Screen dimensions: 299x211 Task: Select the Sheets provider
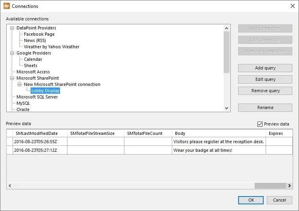[31, 65]
